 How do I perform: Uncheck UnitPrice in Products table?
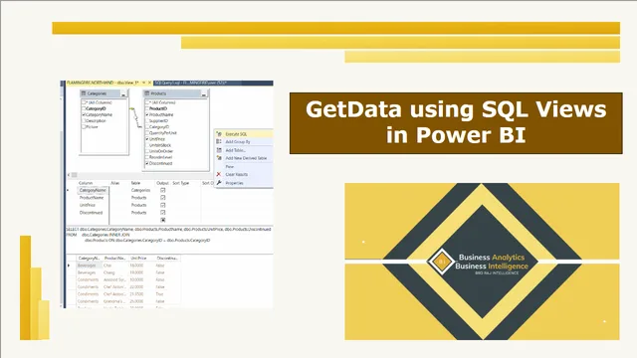[x=147, y=139]
